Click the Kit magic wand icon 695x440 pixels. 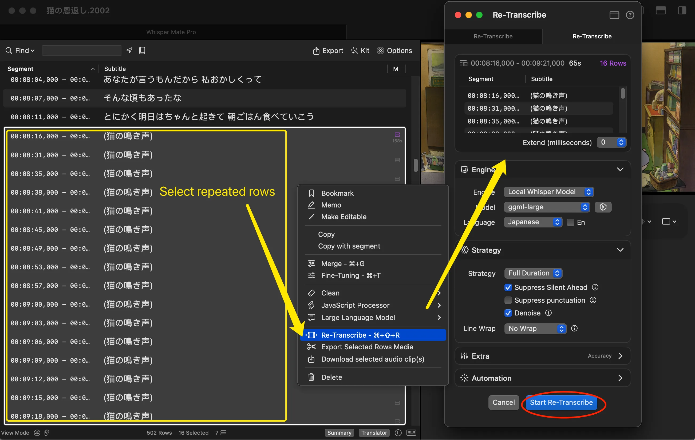(x=354, y=50)
